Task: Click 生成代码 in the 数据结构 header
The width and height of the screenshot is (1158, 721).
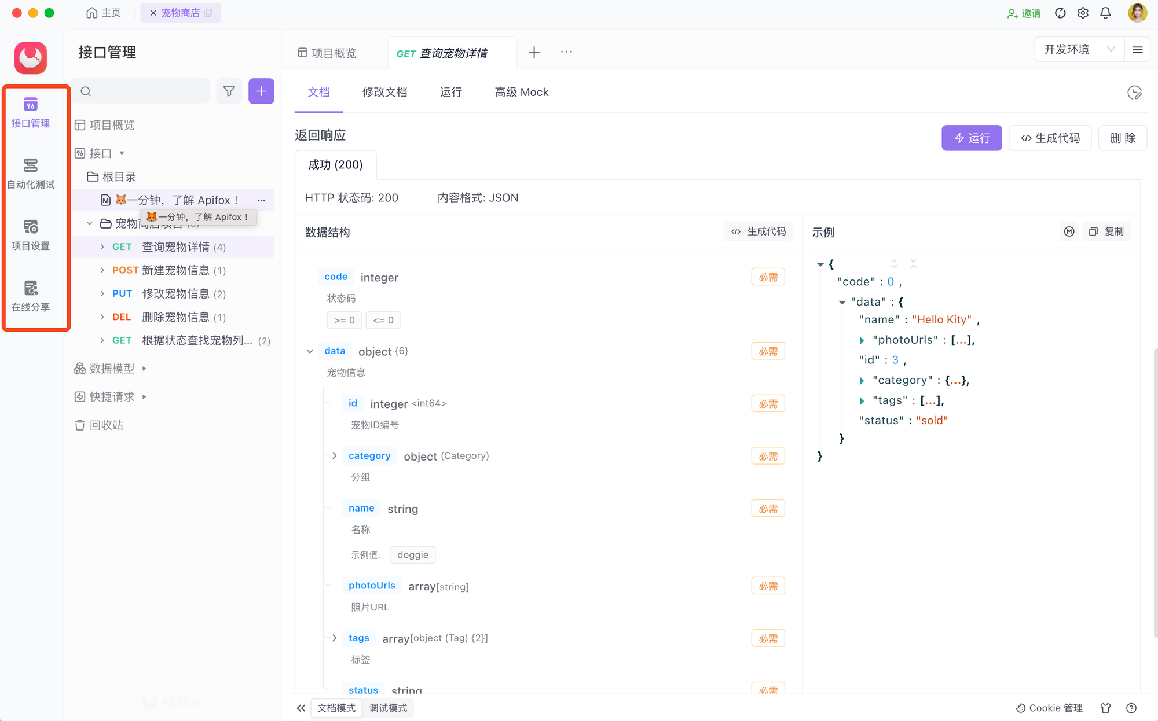Action: coord(758,231)
